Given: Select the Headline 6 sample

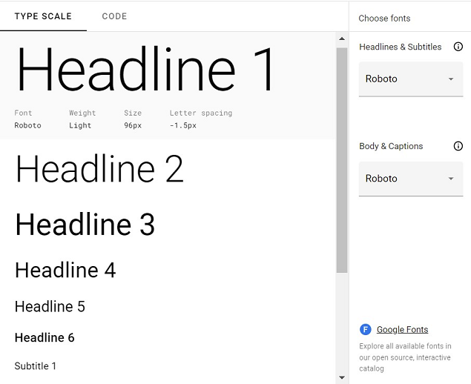Looking at the screenshot, I should [x=45, y=338].
